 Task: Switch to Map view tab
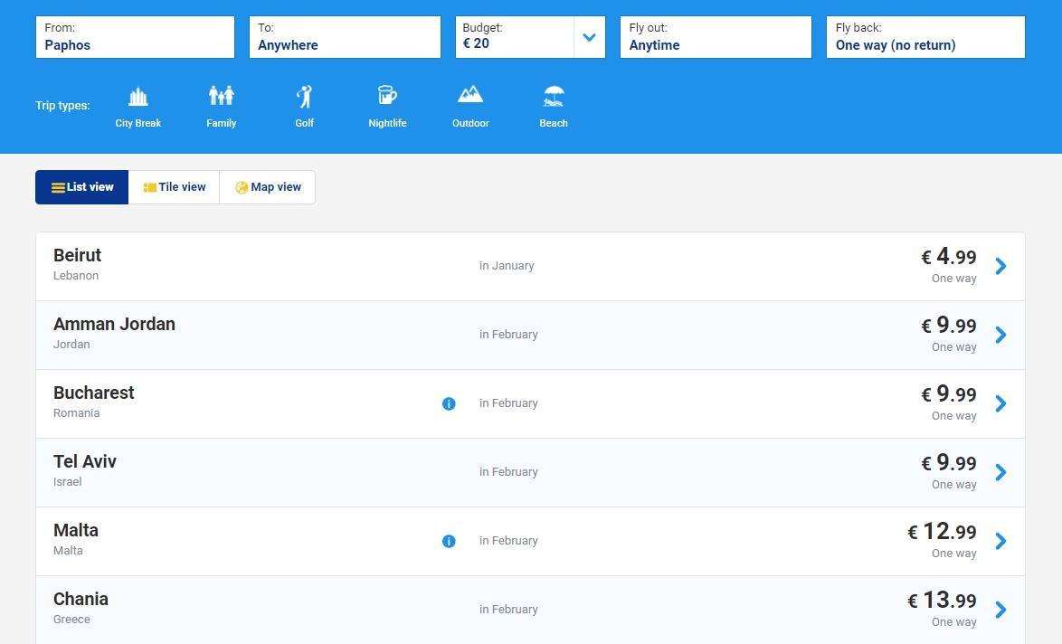click(268, 187)
